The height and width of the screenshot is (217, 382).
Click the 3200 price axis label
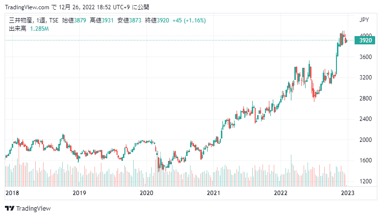(x=366, y=78)
